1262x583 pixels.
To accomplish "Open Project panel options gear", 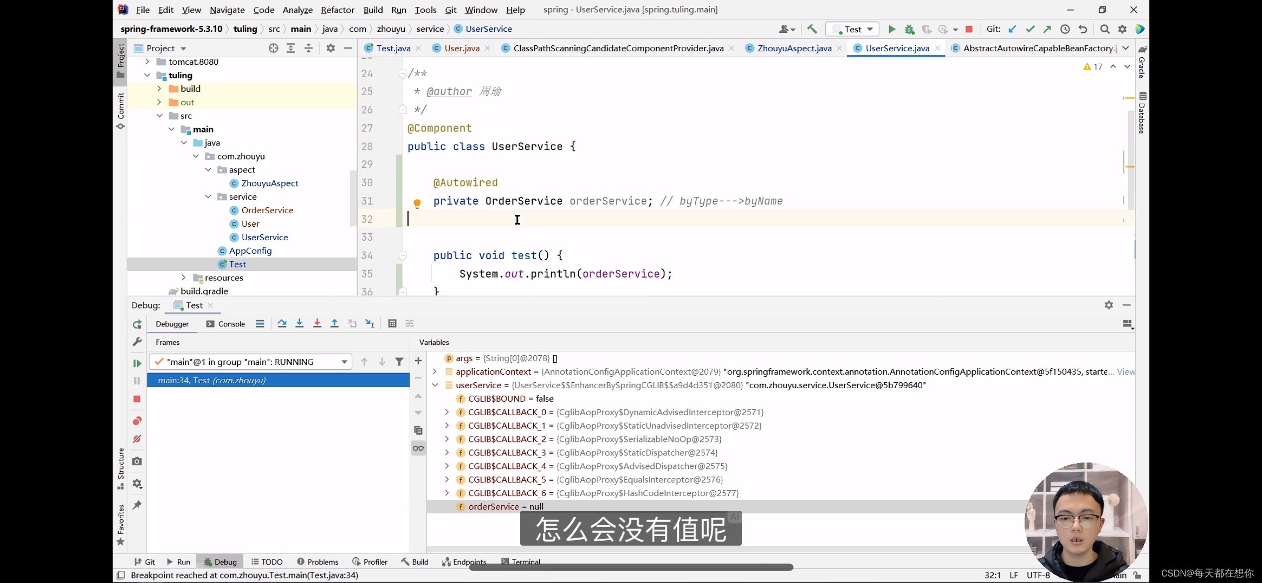I will point(330,48).
